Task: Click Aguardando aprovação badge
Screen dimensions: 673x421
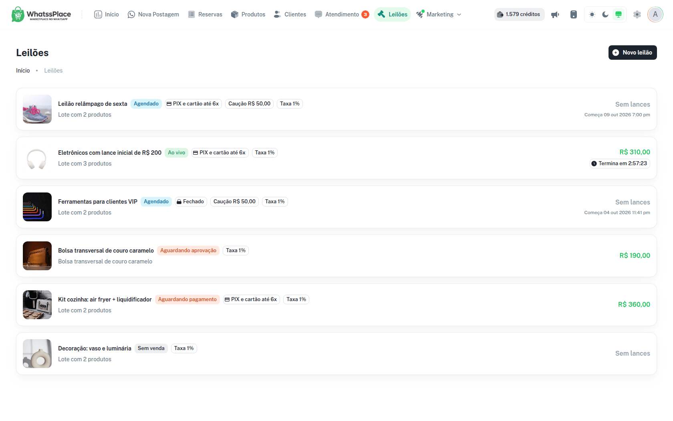Action: [x=188, y=251]
